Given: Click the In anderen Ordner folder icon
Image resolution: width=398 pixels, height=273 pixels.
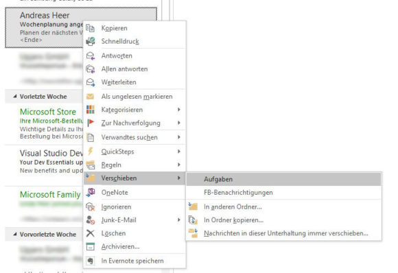Looking at the screenshot, I should (x=193, y=206).
